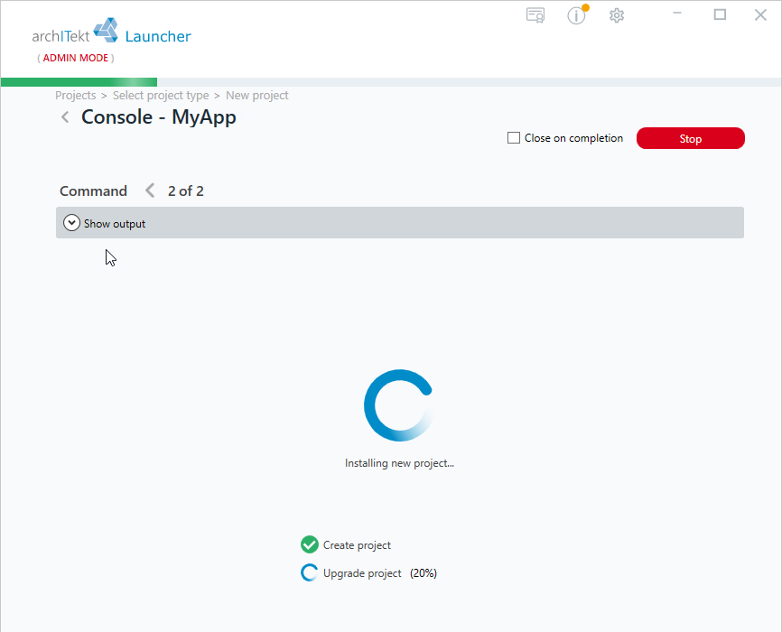This screenshot has width=782, height=632.
Task: Click the New project breadcrumb
Action: (x=256, y=96)
